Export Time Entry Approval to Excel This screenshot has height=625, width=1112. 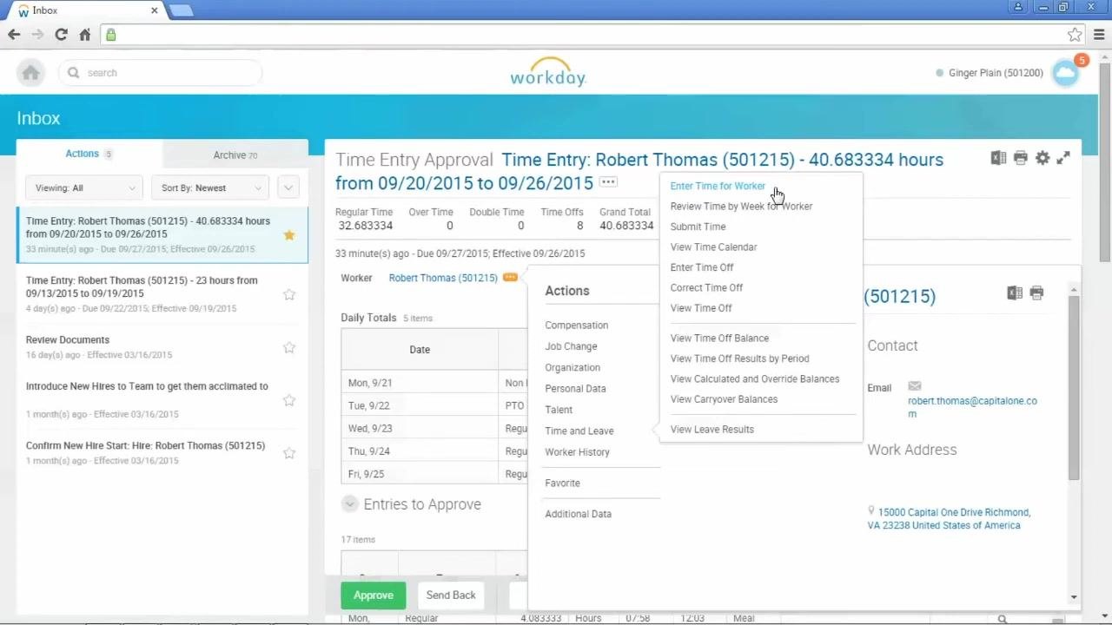click(998, 158)
